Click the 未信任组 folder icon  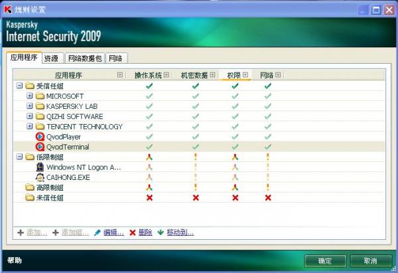pos(30,197)
